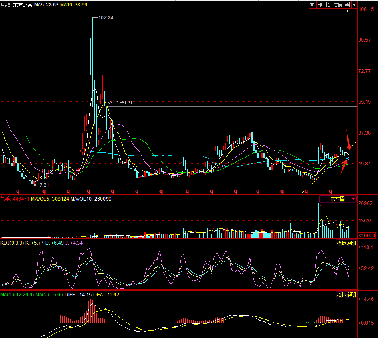Click the 7.31 low price label
378x338 pixels.
(x=44, y=185)
